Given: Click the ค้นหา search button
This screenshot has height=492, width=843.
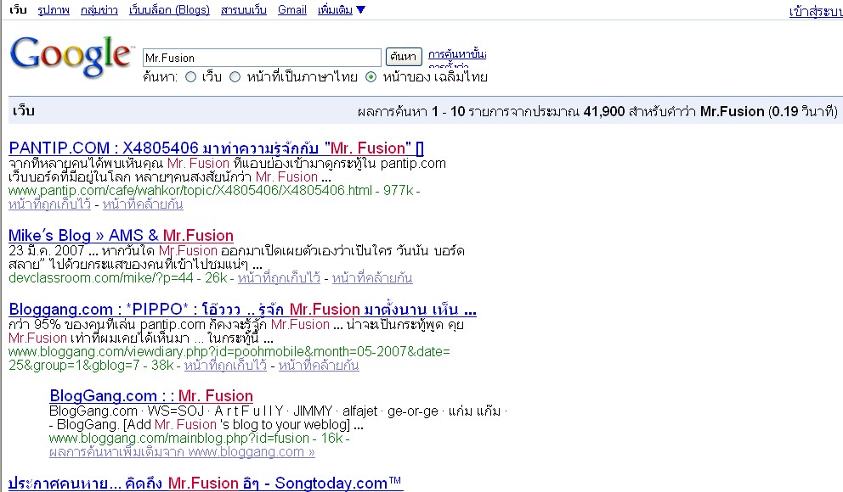Looking at the screenshot, I should (403, 56).
